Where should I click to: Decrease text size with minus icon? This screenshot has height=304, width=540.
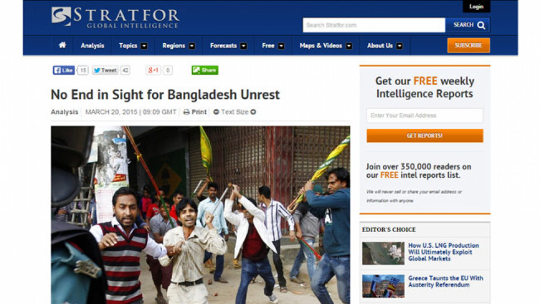(217, 112)
